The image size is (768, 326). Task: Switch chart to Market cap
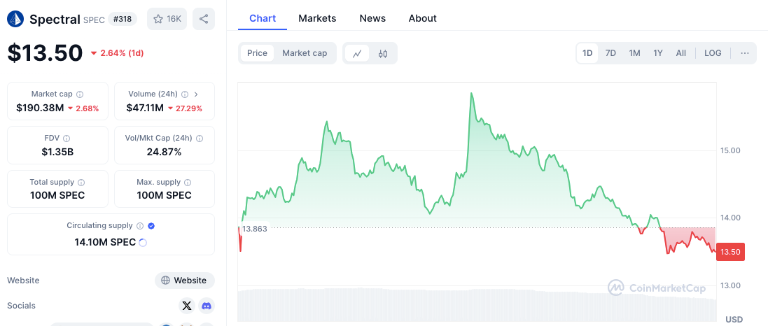tap(305, 53)
